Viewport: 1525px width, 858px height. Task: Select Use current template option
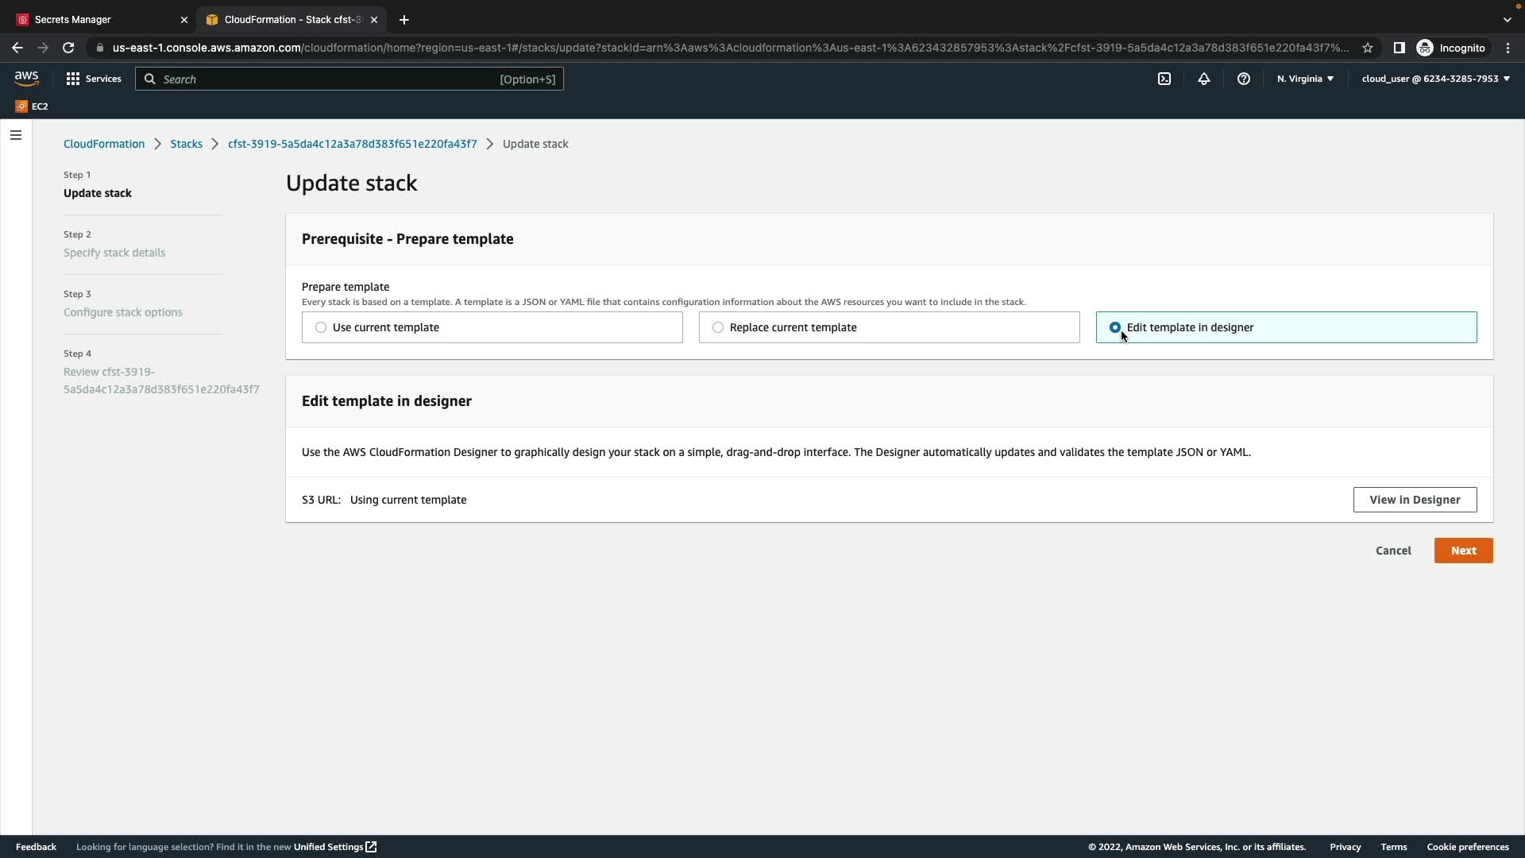(x=321, y=327)
